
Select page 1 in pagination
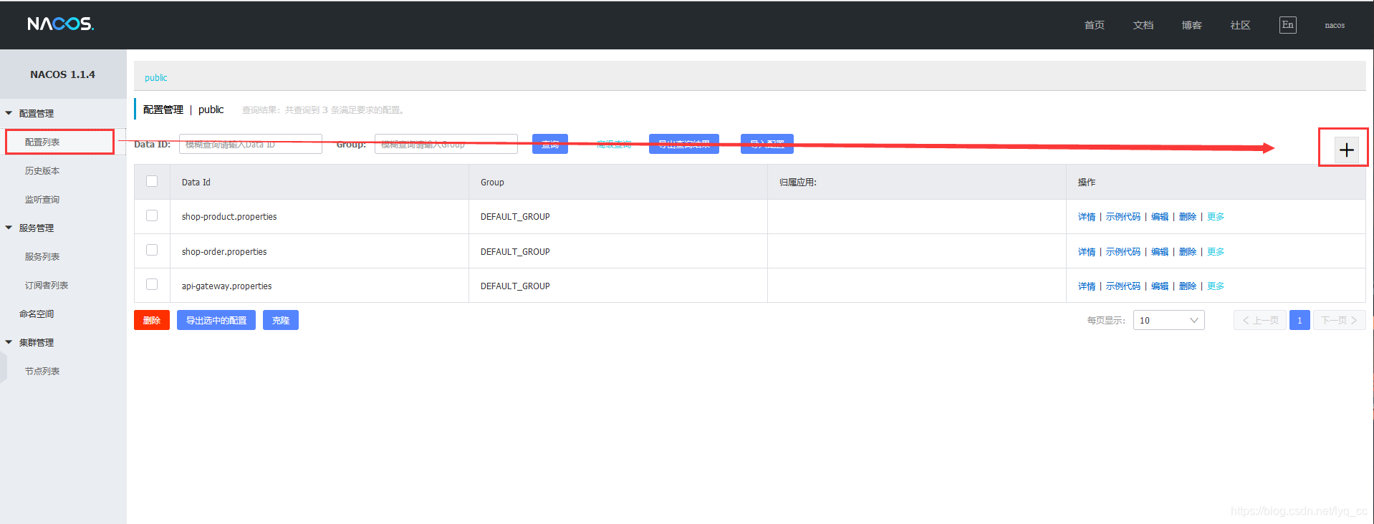1299,320
